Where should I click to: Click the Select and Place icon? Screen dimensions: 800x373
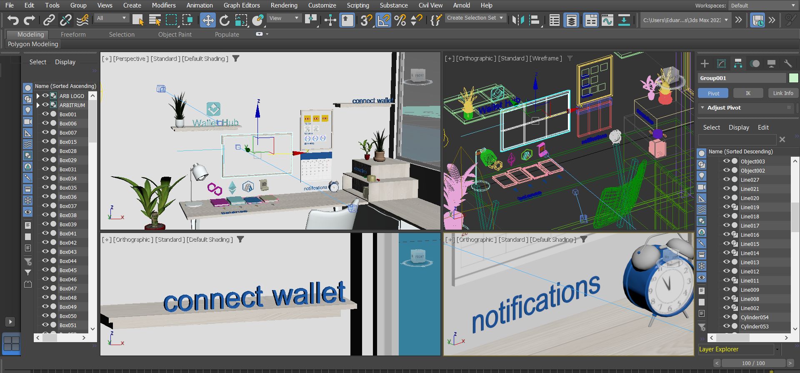(258, 20)
